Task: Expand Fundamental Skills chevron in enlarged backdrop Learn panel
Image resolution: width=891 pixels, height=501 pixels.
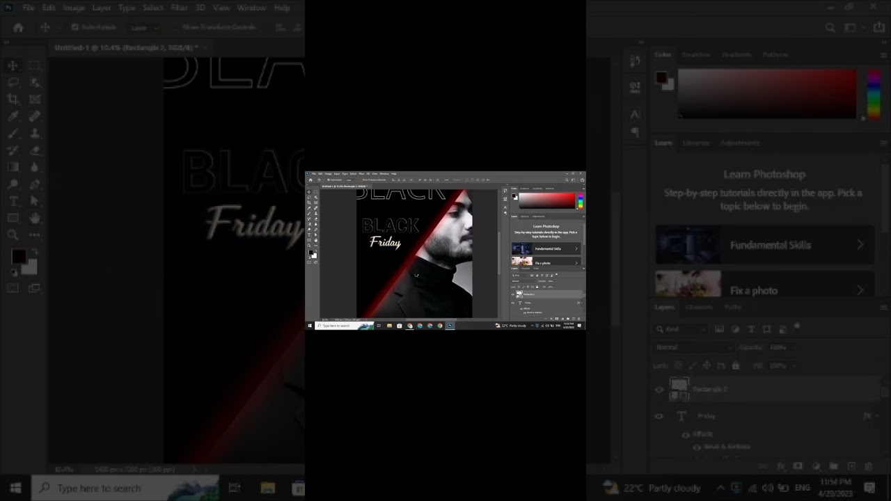Action: [860, 245]
